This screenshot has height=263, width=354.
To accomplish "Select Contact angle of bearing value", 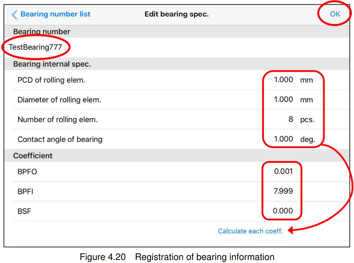I will tap(284, 139).
